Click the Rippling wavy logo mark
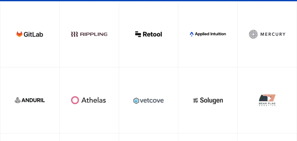 click(74, 34)
